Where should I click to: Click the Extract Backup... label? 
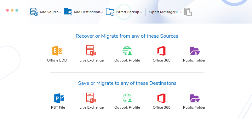point(129,12)
